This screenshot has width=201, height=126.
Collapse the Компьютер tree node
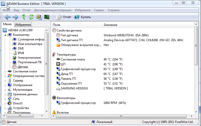pos(5,35)
